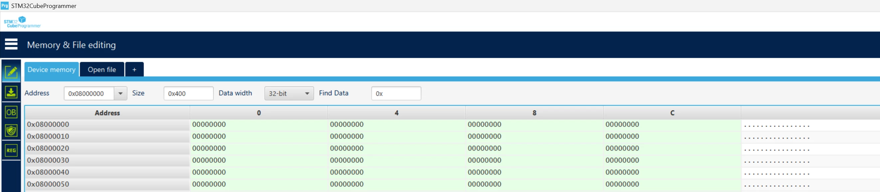This screenshot has width=880, height=192.
Task: Click the Find Data input field
Action: click(x=396, y=93)
